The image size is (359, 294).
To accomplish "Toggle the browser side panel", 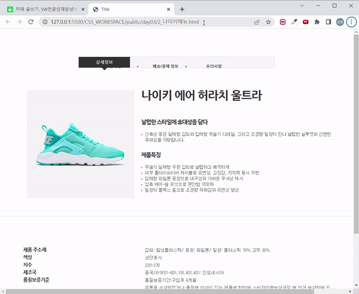I will click(328, 22).
